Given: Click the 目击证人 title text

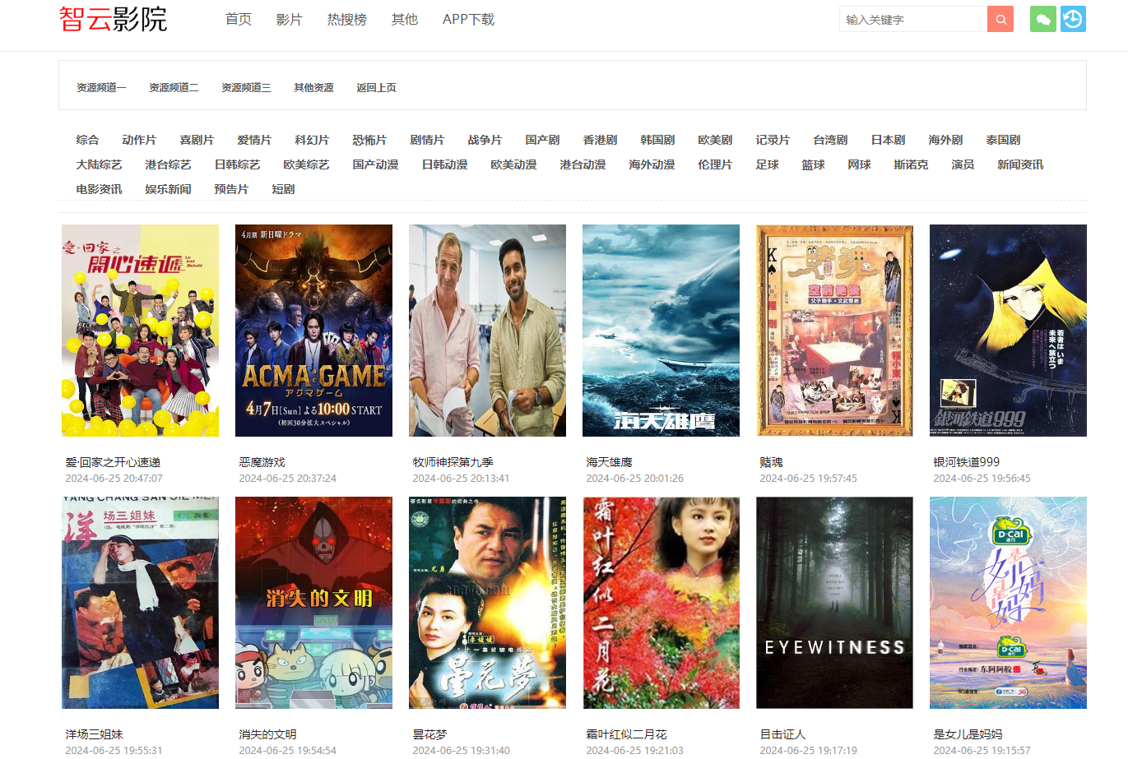Looking at the screenshot, I should click(x=782, y=734).
